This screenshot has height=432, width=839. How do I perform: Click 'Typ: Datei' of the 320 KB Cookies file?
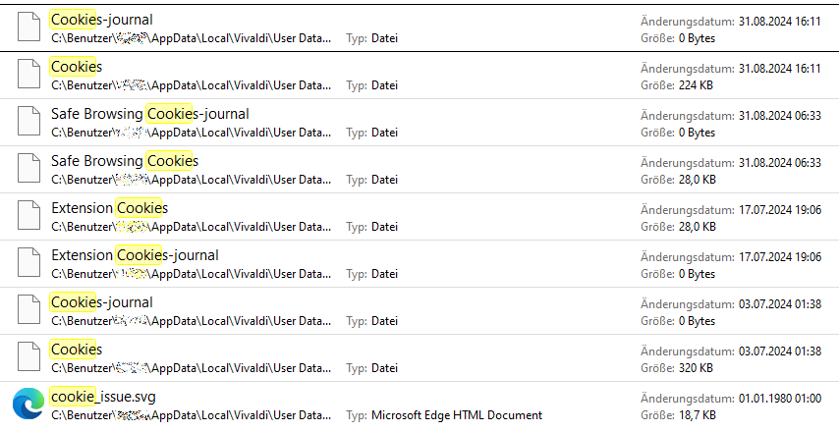pos(372,368)
